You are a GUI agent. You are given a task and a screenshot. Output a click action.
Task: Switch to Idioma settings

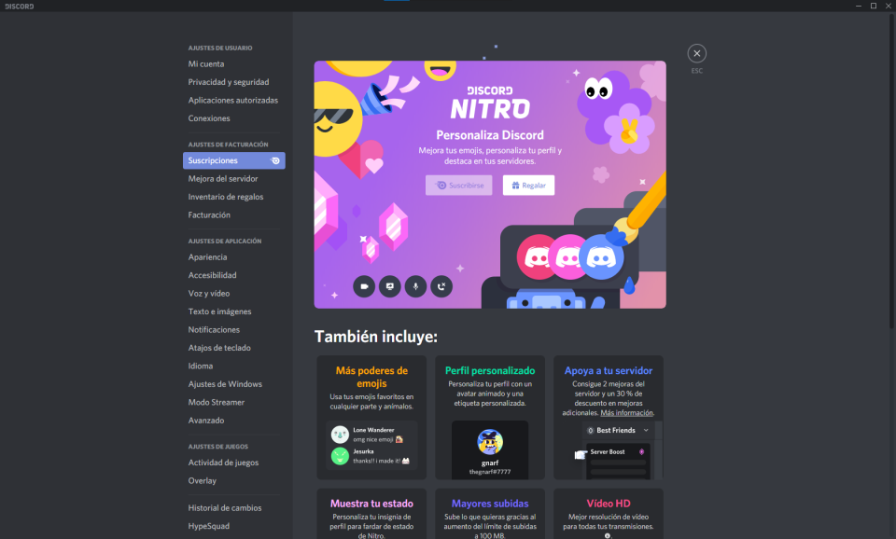tap(201, 366)
